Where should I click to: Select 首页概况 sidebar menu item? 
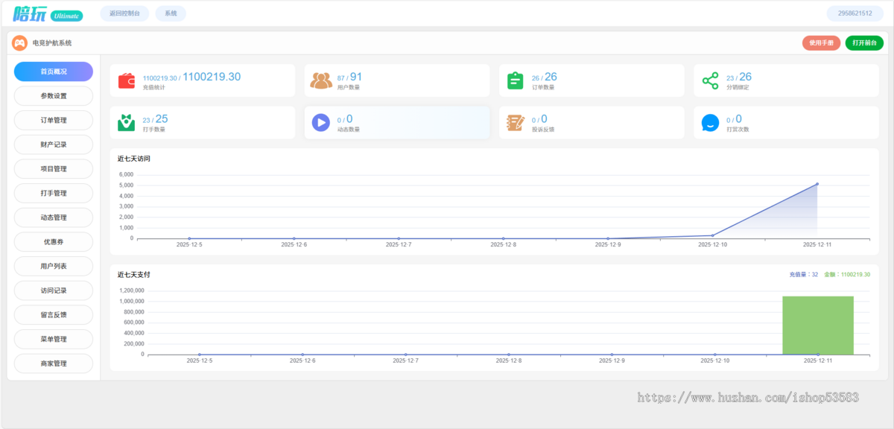point(54,71)
